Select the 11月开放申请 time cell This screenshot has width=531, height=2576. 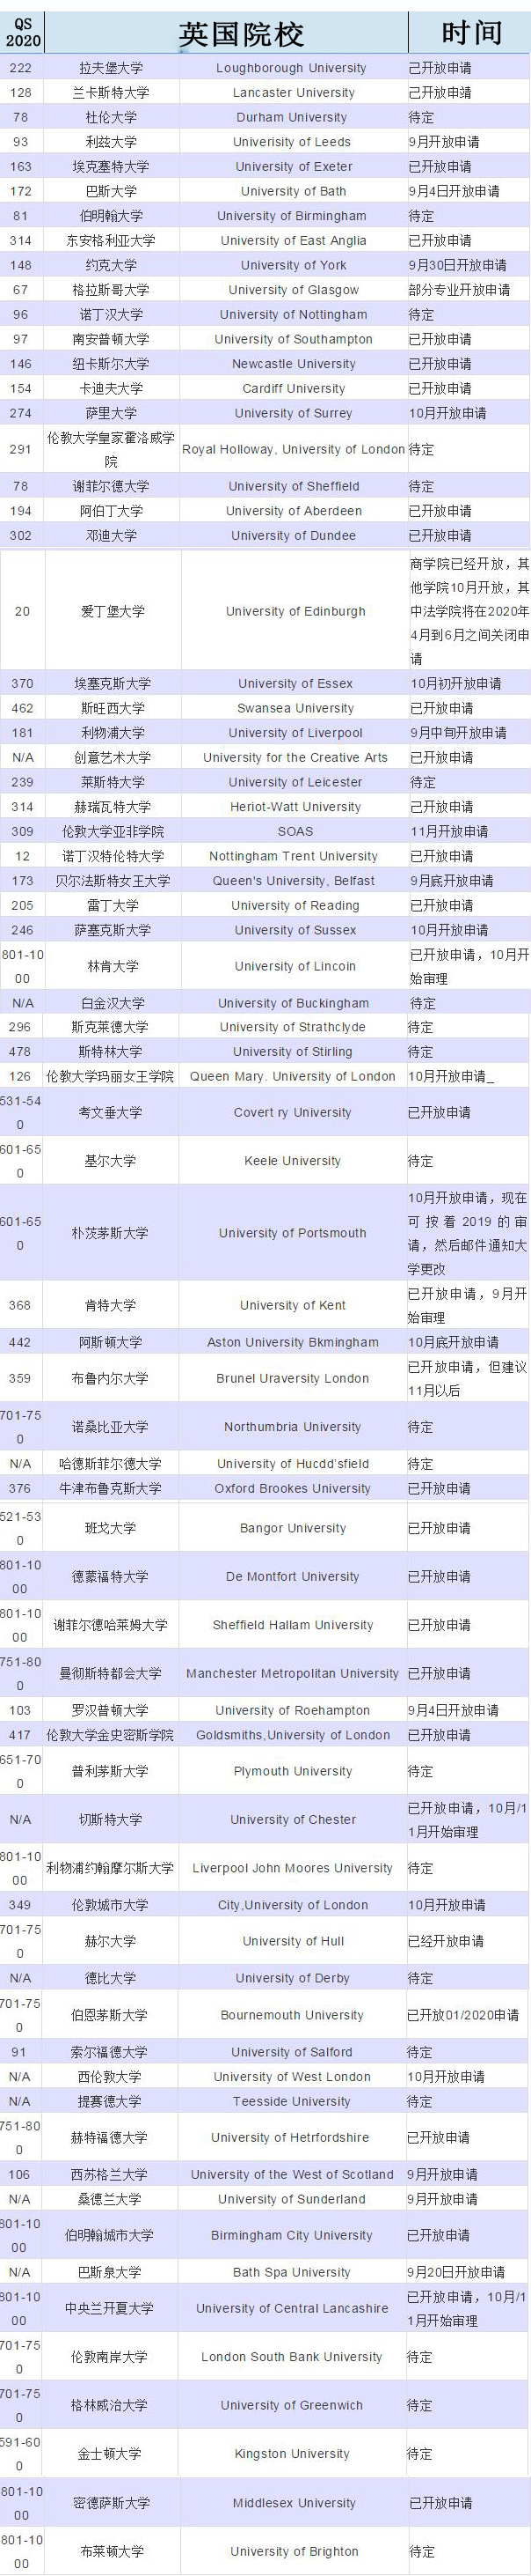tap(449, 831)
